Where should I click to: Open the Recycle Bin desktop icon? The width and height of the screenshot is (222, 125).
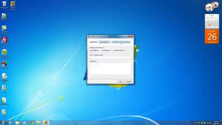pyautogui.click(x=4, y=5)
